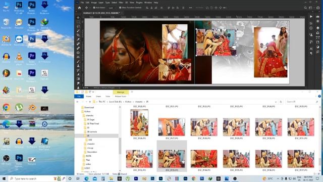Select 04 camera folder in tree
The height and width of the screenshot is (182, 323).
coord(92,131)
